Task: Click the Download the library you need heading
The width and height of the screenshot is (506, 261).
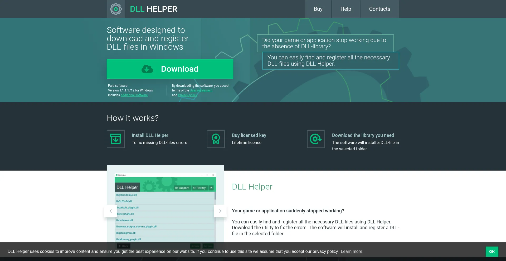Action: (363, 135)
